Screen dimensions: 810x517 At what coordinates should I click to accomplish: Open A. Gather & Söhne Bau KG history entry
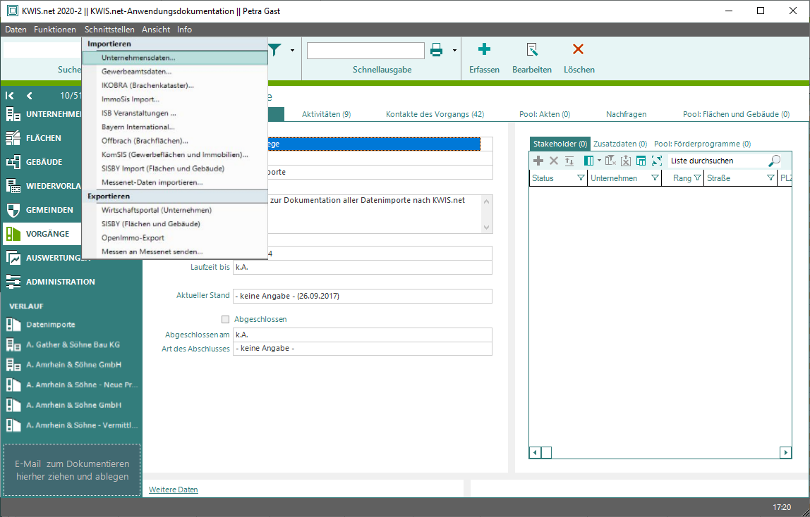[x=72, y=345]
